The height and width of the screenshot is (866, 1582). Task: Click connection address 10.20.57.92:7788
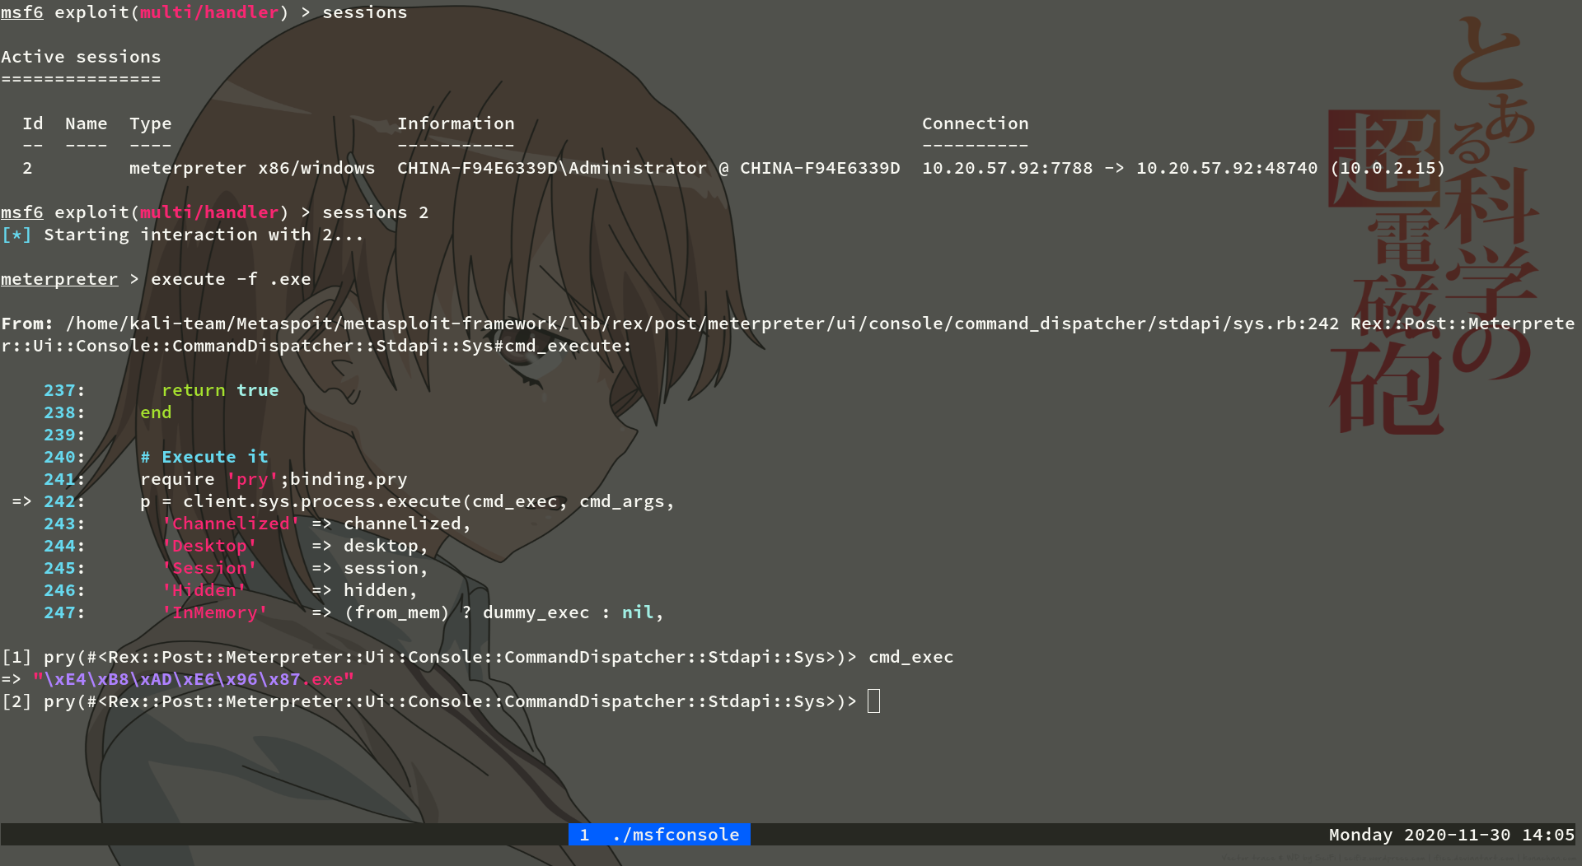[x=1007, y=168]
